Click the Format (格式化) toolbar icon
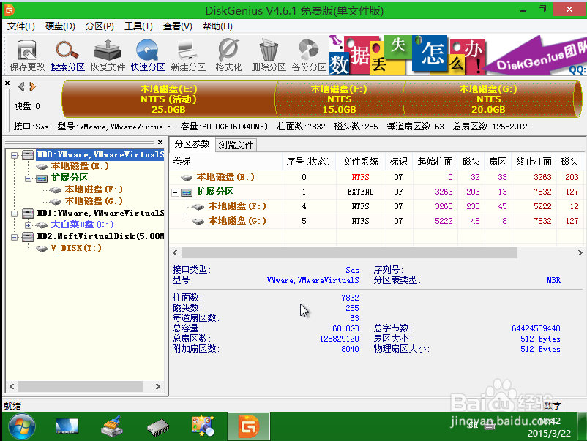Image resolution: width=587 pixels, height=441 pixels. click(x=228, y=56)
